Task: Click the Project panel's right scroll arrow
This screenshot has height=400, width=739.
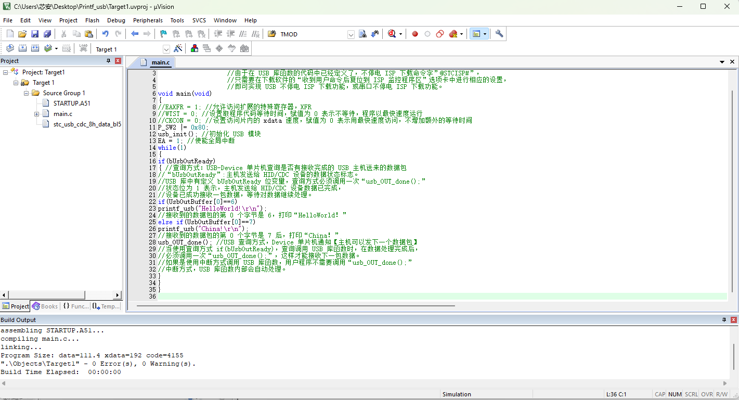Action: point(118,295)
